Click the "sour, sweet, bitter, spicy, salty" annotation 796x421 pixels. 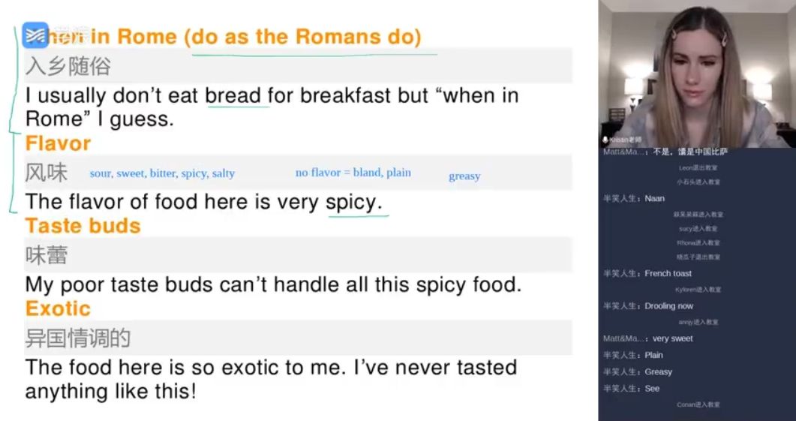point(162,173)
